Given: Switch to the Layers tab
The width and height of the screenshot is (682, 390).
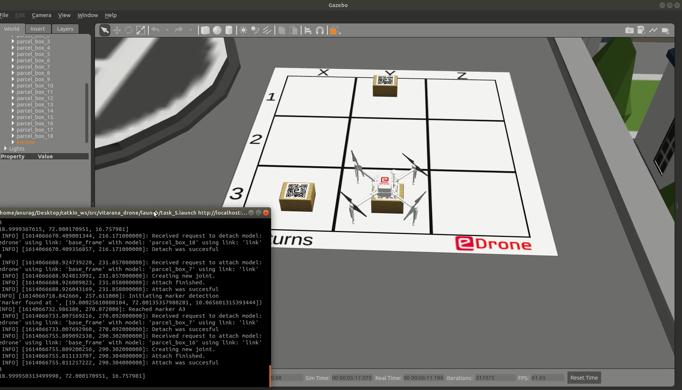Looking at the screenshot, I should pos(65,29).
